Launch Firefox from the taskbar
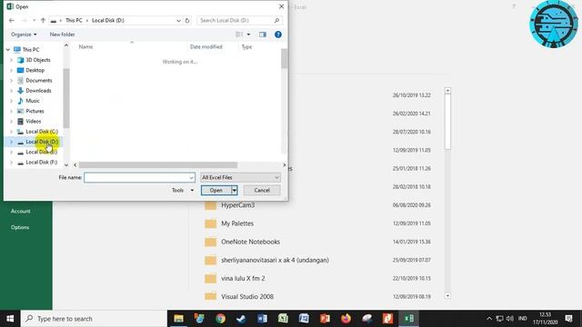The image size is (582, 327). [346, 319]
